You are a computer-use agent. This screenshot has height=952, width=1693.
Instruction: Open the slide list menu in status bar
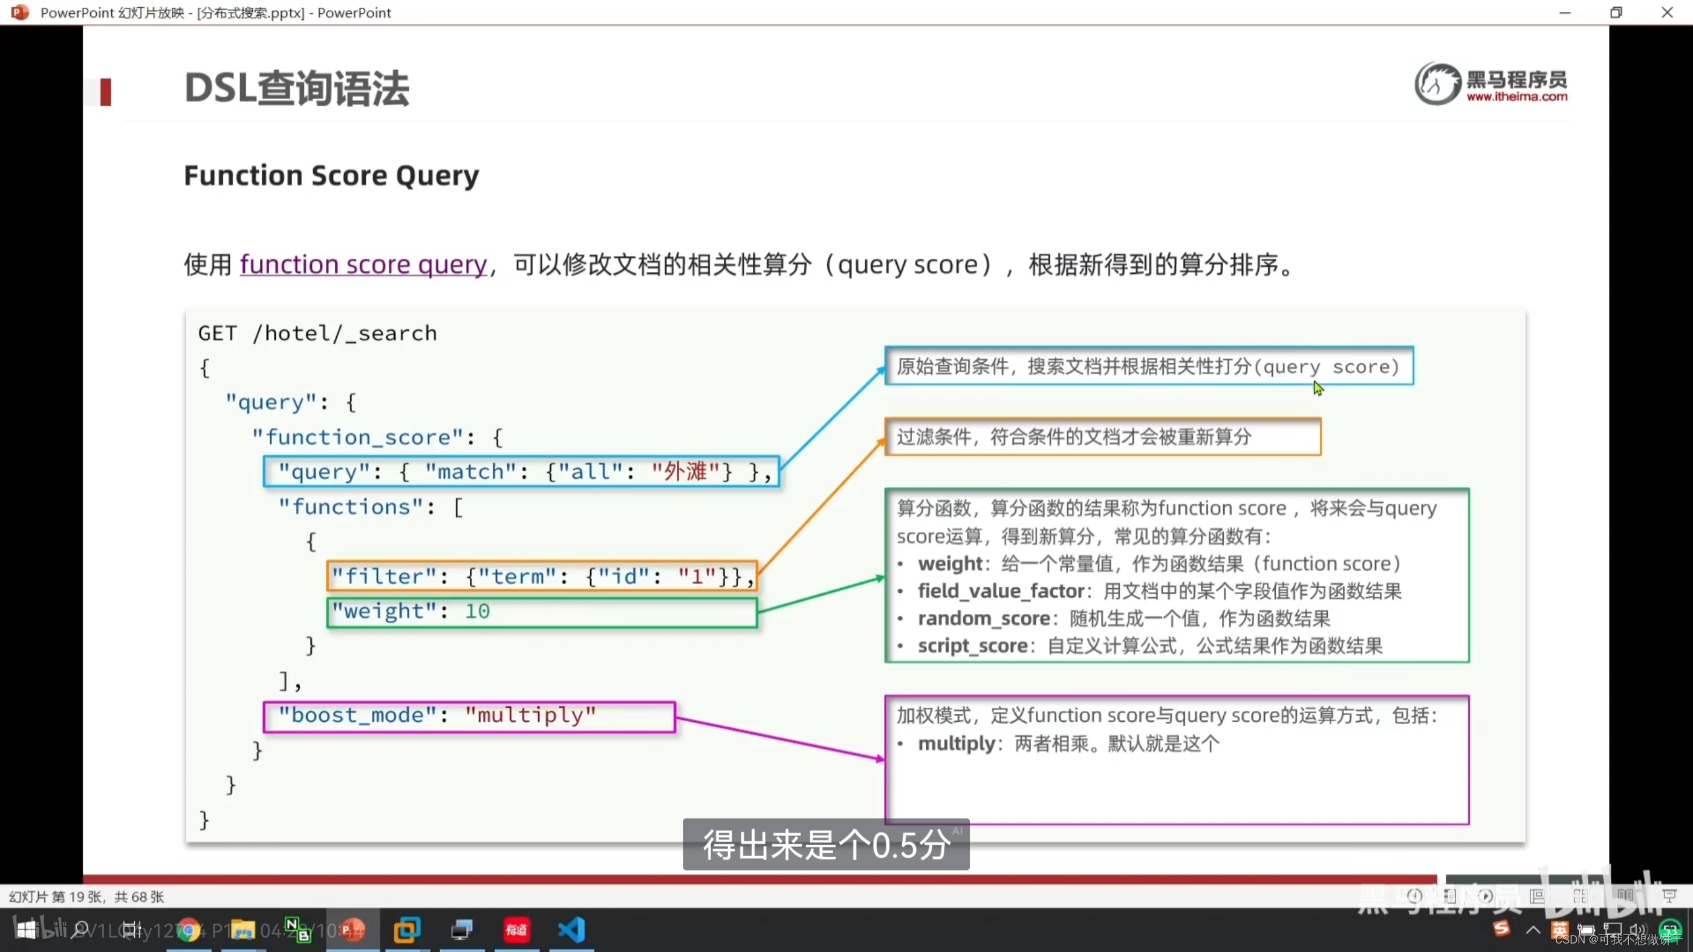point(1450,896)
